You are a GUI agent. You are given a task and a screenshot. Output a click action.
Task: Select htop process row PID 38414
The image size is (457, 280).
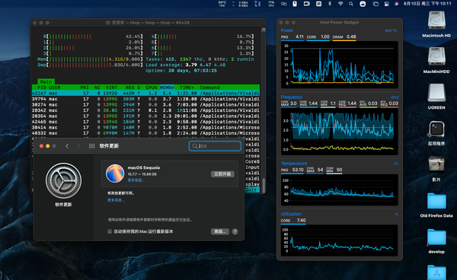(x=145, y=127)
